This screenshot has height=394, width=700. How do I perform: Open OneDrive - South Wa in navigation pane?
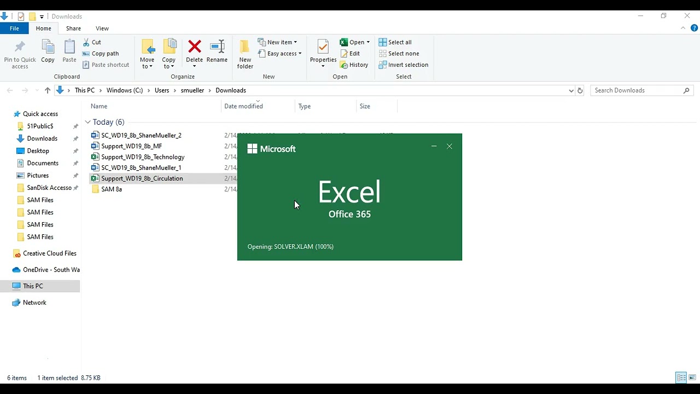51,270
